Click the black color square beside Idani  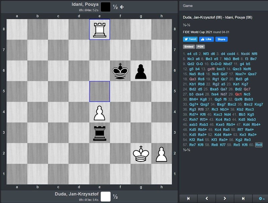click(x=106, y=7)
